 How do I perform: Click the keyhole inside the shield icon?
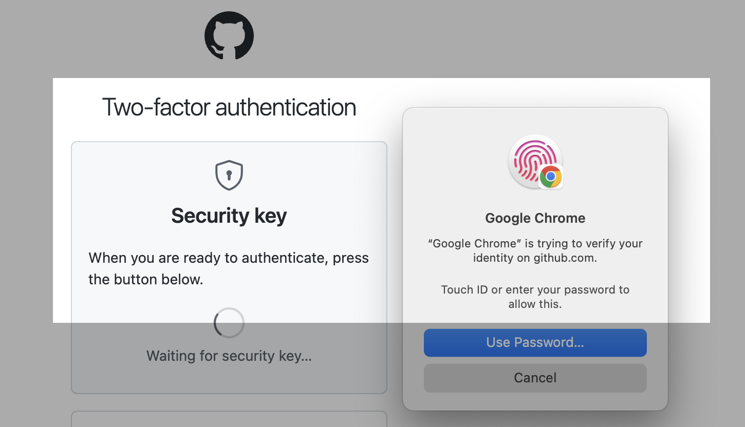click(x=229, y=175)
